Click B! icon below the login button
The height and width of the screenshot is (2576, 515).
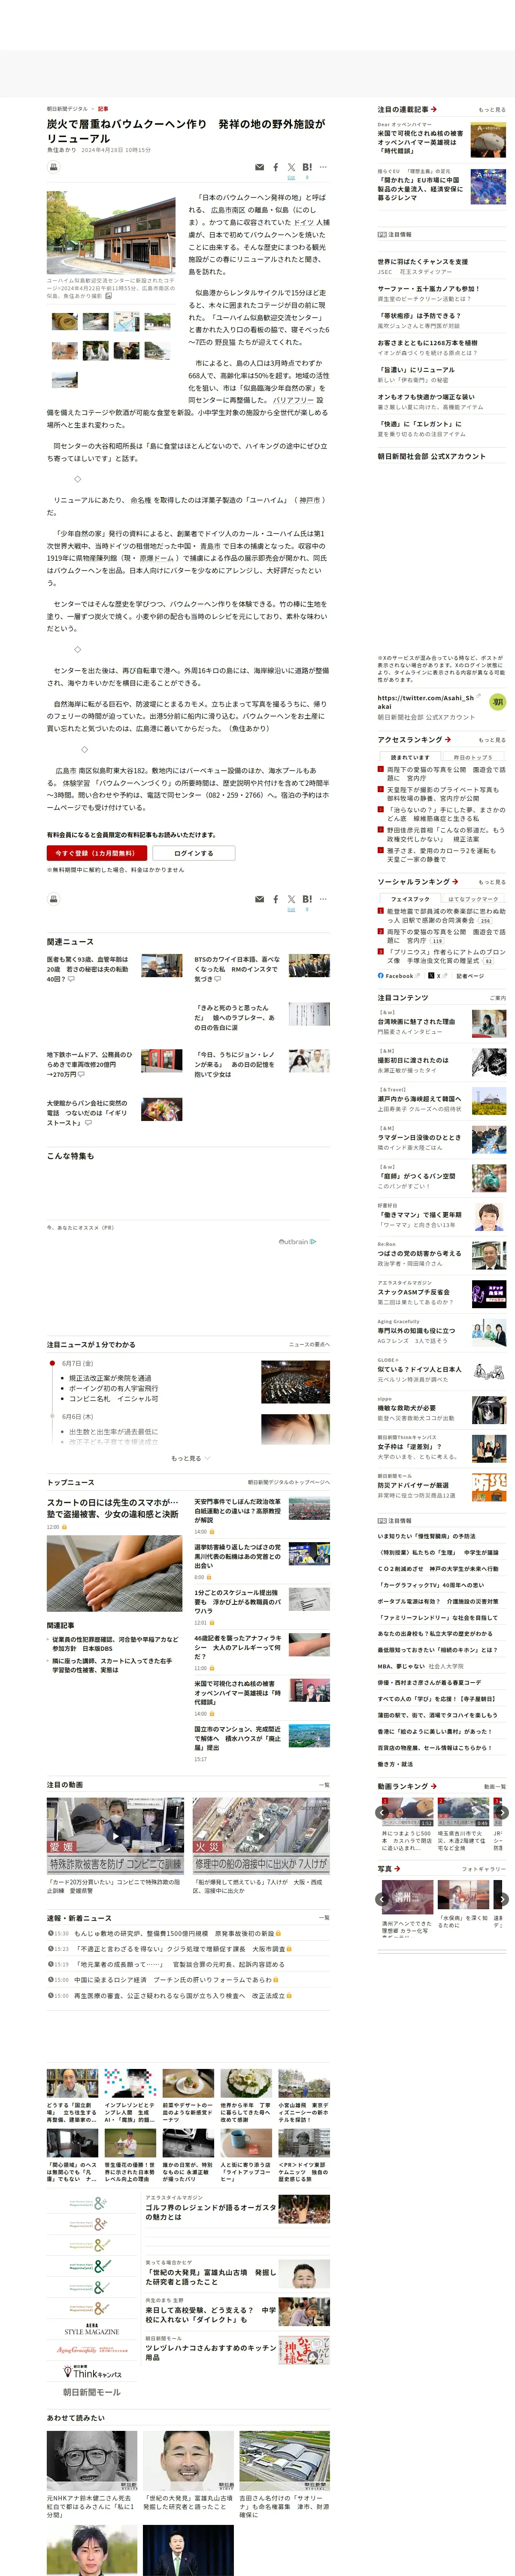click(x=307, y=899)
